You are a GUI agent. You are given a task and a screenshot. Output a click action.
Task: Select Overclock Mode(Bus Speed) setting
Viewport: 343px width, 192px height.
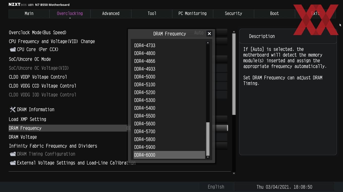coord(38,33)
